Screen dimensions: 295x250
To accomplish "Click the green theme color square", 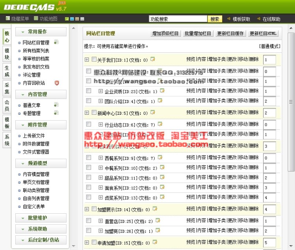I will (67, 19).
